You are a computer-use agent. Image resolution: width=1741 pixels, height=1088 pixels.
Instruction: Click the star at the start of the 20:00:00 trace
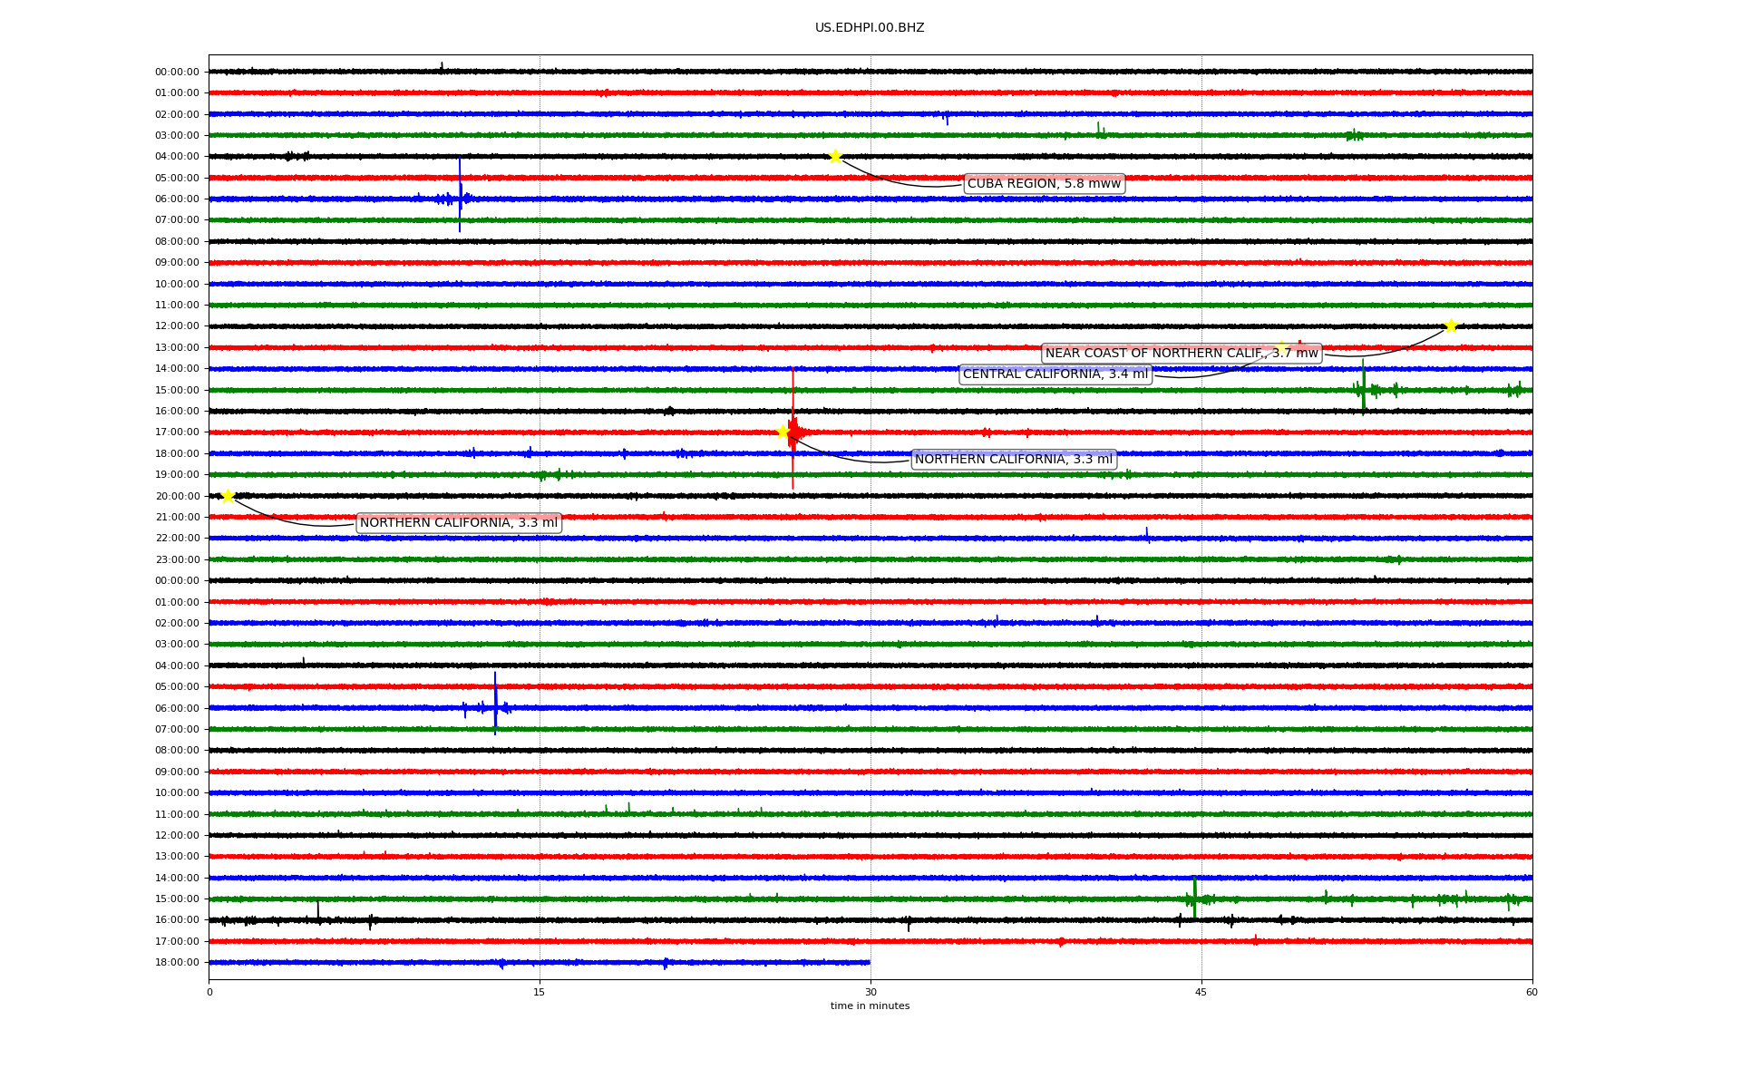click(x=228, y=495)
